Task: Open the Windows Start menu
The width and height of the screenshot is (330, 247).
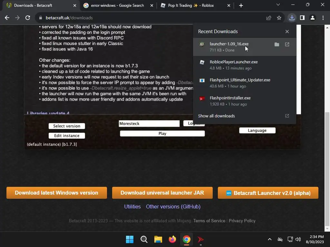Action: click(x=130, y=239)
